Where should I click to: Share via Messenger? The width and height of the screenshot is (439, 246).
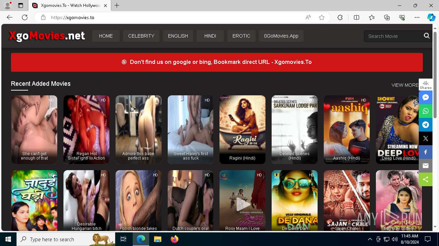426,97
